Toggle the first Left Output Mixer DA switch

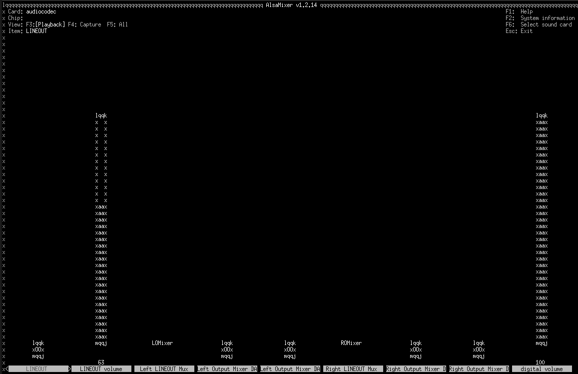point(227,350)
